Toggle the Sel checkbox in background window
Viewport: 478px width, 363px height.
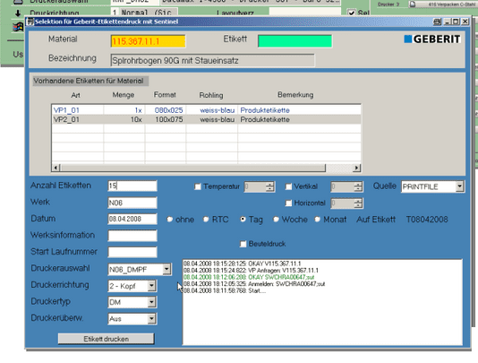pos(351,13)
